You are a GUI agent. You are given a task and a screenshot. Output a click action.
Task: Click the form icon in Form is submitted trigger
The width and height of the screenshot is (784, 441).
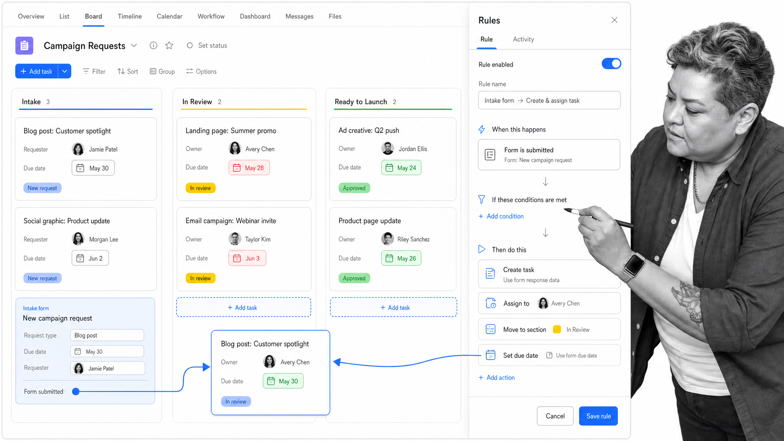(490, 155)
